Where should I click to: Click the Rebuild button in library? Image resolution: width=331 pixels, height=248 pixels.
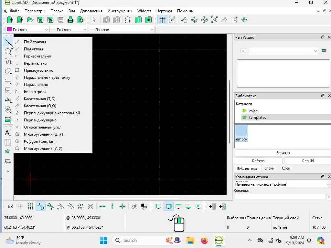[x=308, y=161]
